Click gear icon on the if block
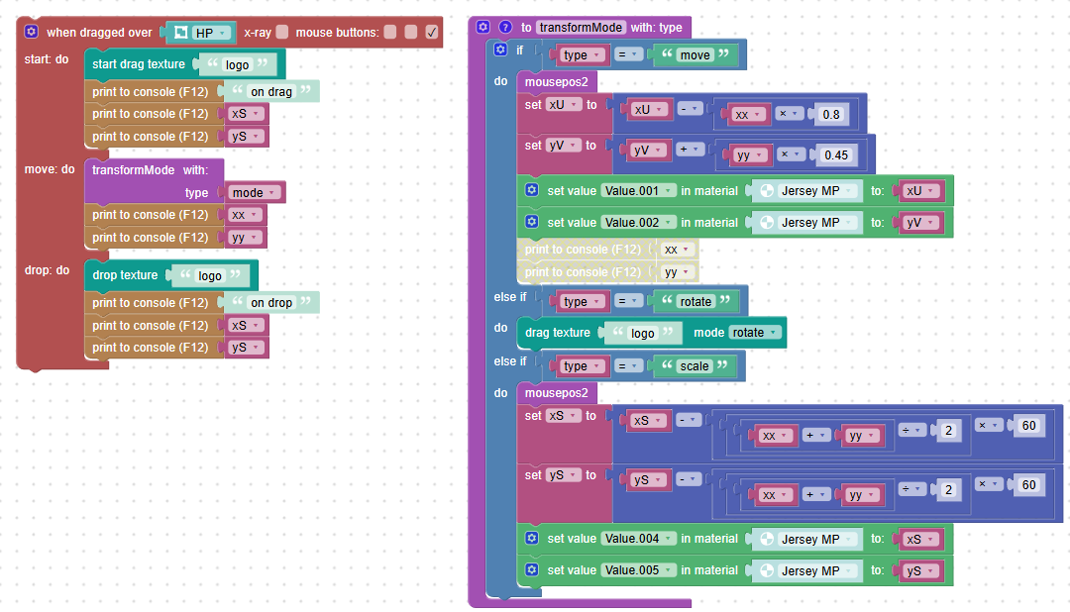 click(500, 50)
